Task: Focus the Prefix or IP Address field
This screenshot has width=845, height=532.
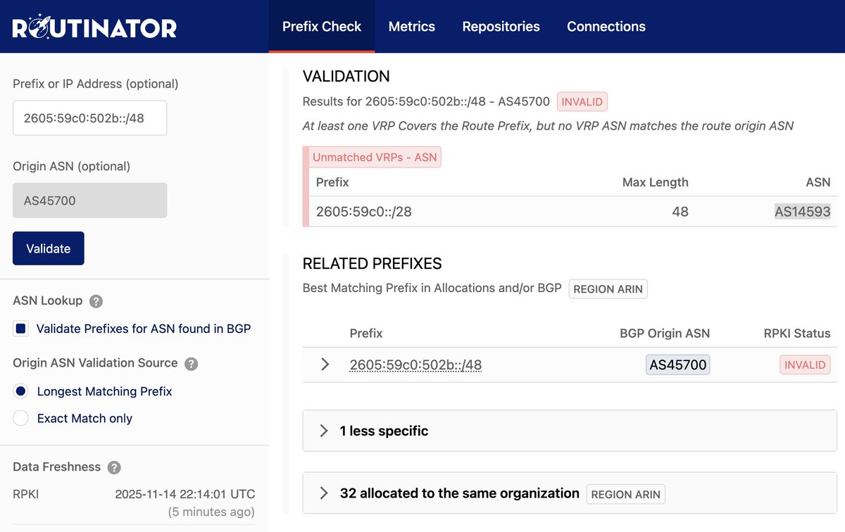Action: point(89,118)
